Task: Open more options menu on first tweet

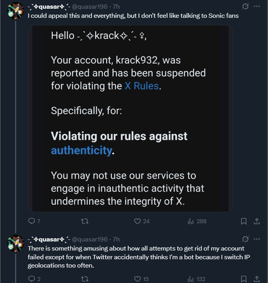Action: 257,7
